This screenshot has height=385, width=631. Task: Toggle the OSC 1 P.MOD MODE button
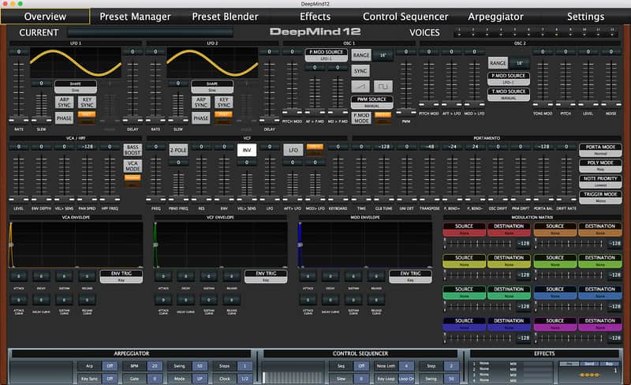click(361, 118)
